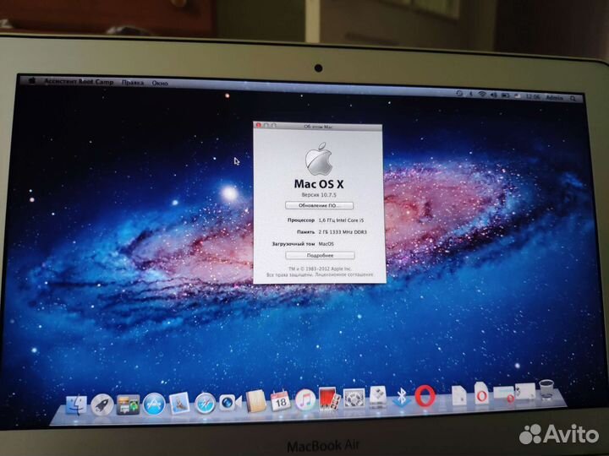Viewport: 609px width, 456px height.
Task: Launch Opera browser red O icon
Action: [x=425, y=396]
